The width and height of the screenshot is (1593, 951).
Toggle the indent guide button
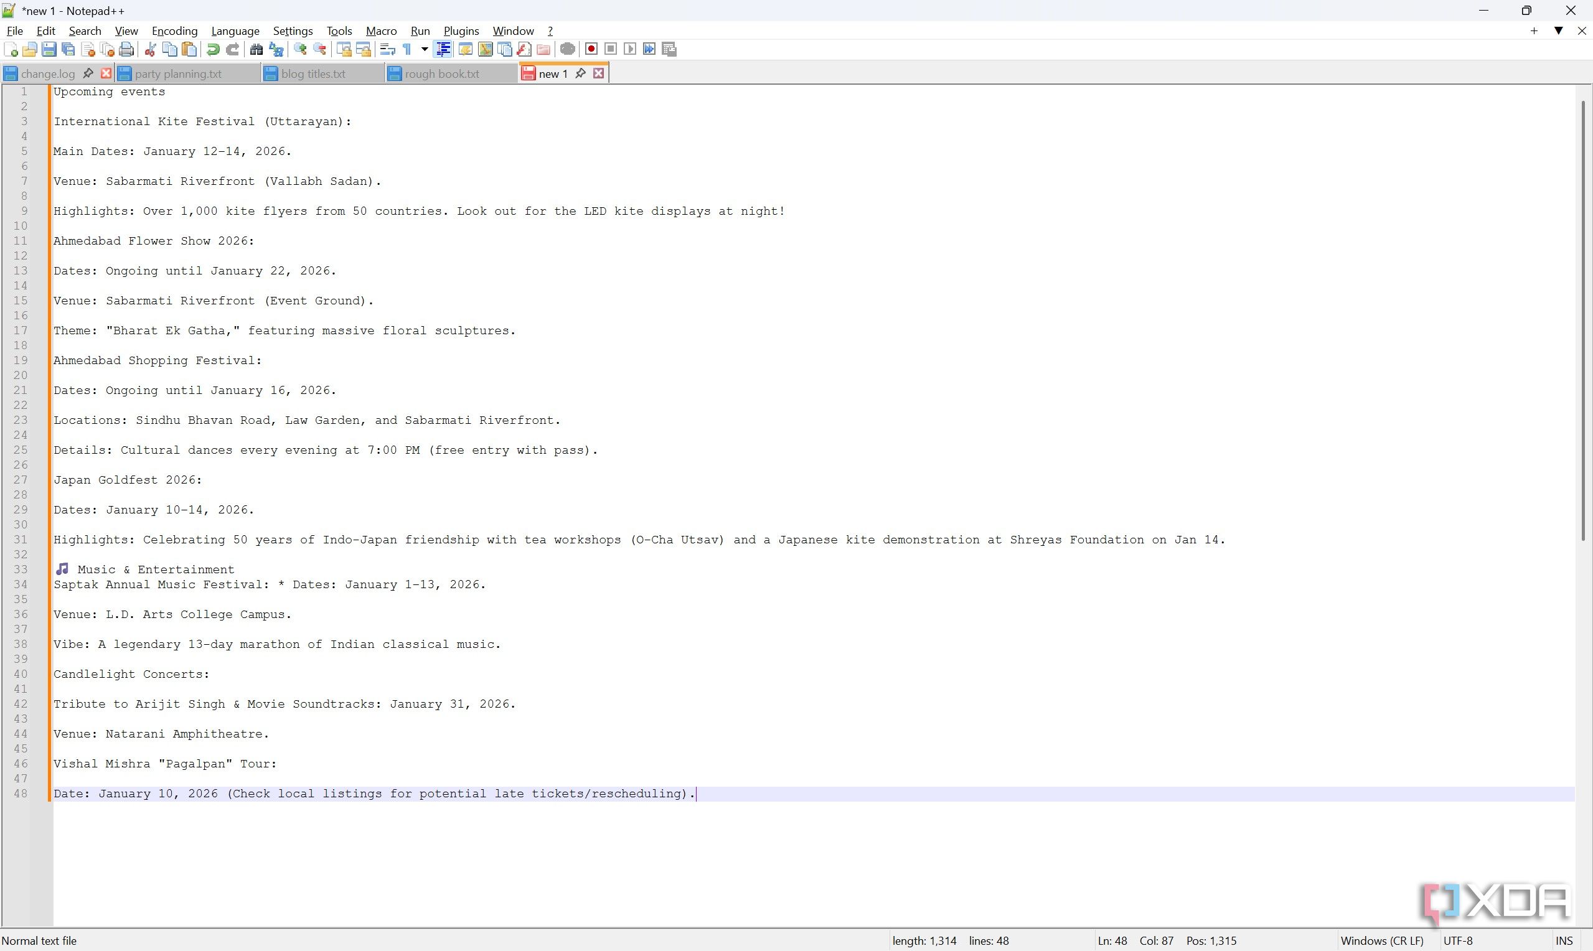coord(443,49)
